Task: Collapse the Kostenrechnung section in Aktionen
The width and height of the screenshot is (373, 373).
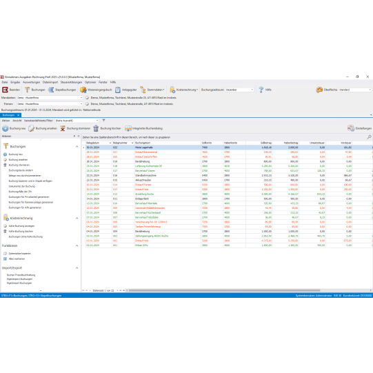Action: [77, 218]
